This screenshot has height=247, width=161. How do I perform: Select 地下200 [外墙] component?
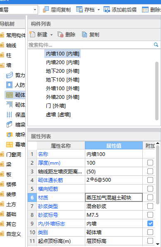[x=62, y=71]
